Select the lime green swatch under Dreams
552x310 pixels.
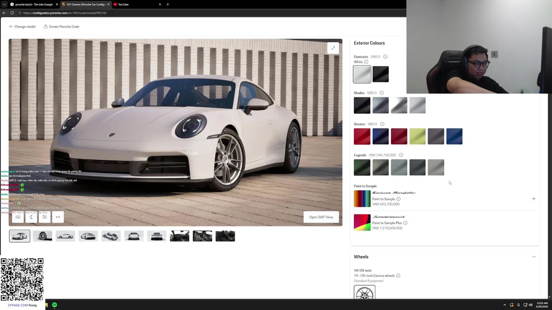tap(417, 136)
